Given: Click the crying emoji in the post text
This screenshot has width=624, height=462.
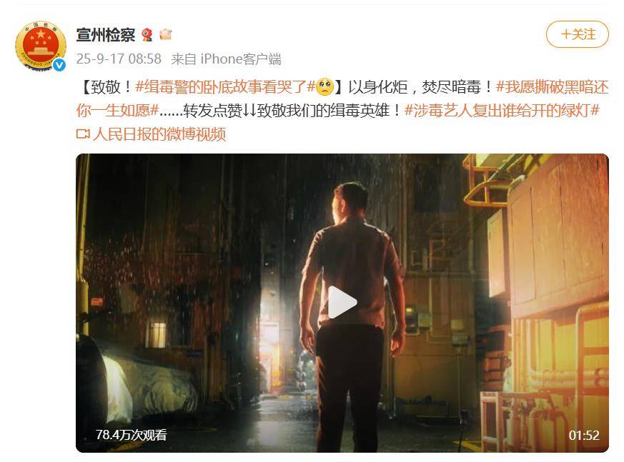Looking at the screenshot, I should point(325,86).
